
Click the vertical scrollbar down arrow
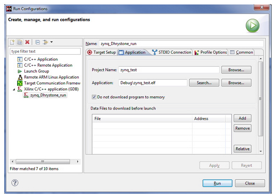coord(260,151)
